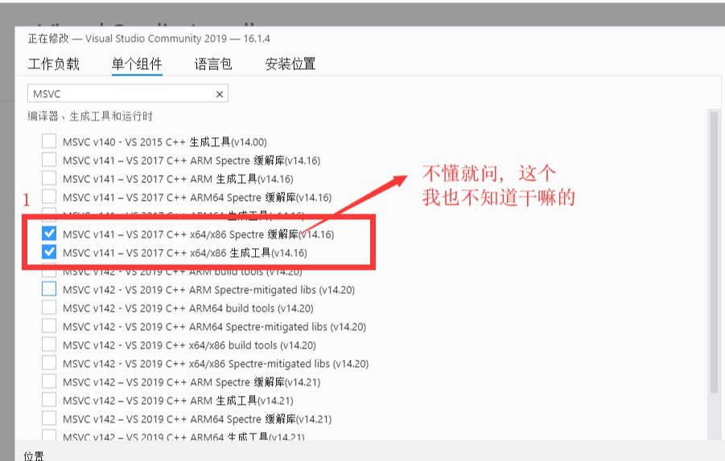The image size is (725, 461).
Task: Check MSVC v141 ARM 生成工具 (v14.16) checkbox
Action: click(49, 178)
